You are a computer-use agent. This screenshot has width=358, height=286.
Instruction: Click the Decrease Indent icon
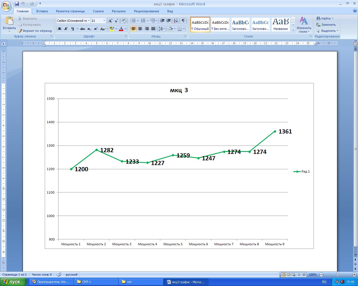coord(162,21)
